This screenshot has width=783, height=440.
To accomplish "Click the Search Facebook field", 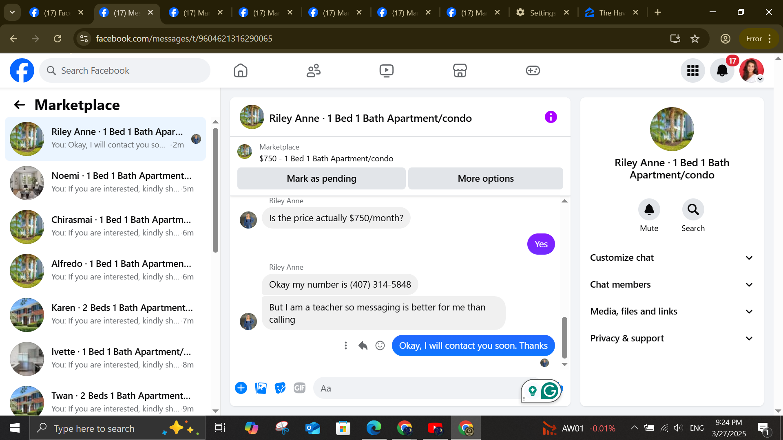I will point(125,70).
